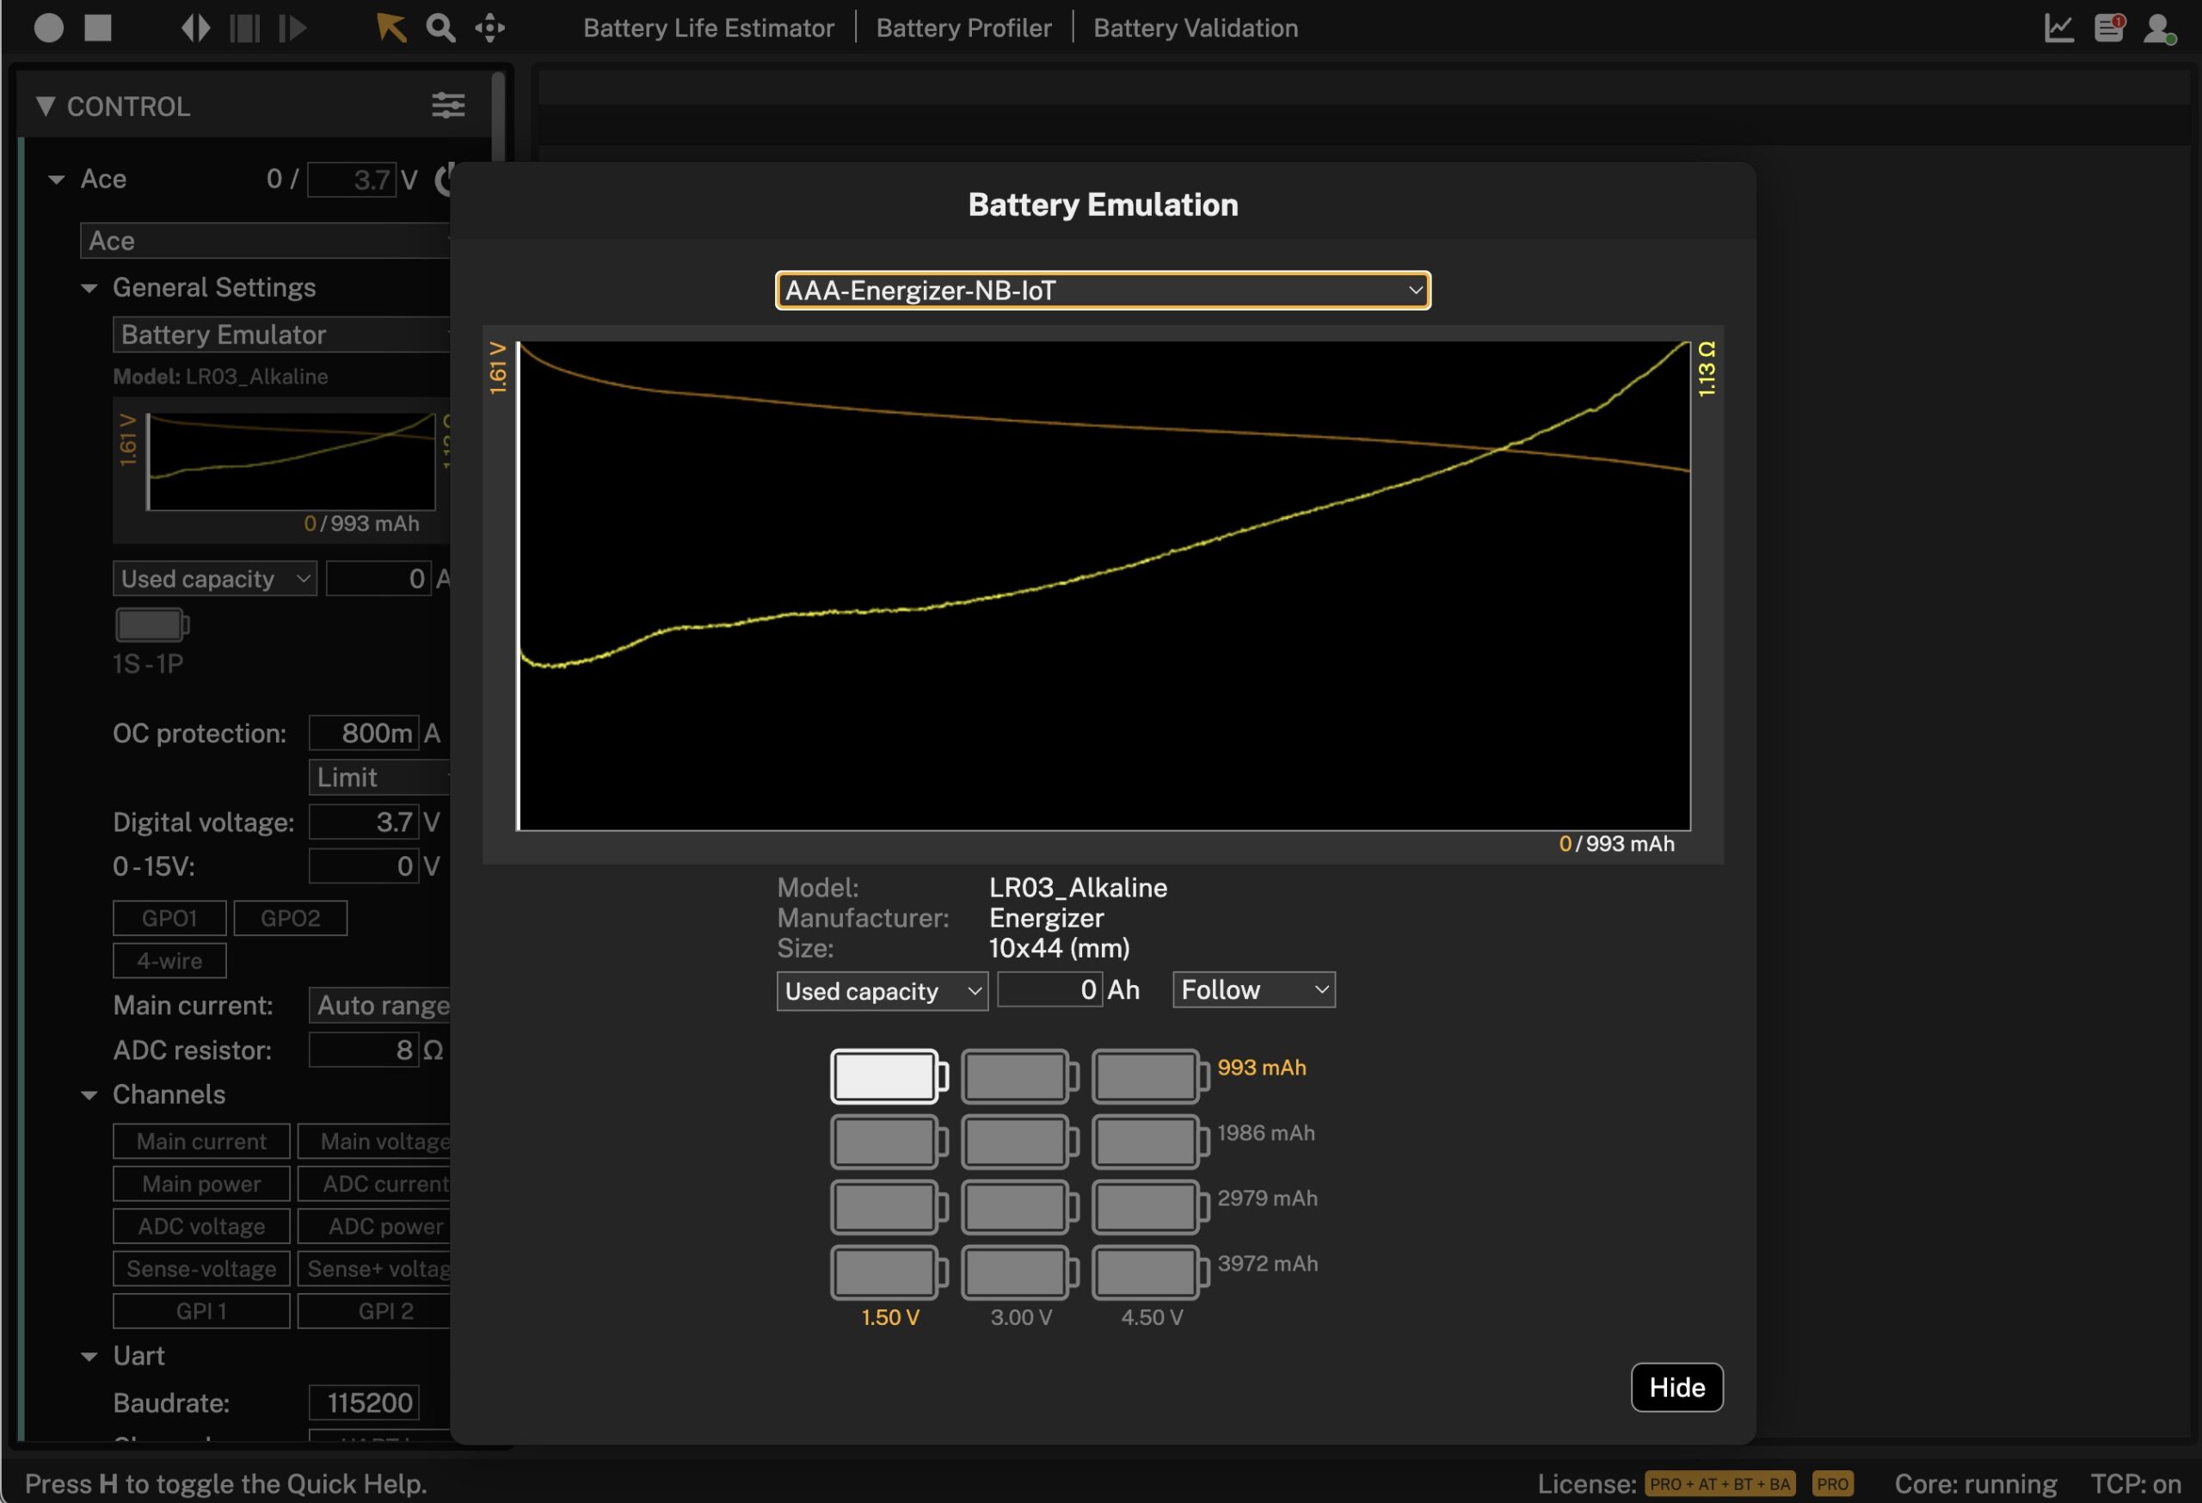Click the record button in the toolbar
The height and width of the screenshot is (1503, 2202).
pyautogui.click(x=47, y=28)
